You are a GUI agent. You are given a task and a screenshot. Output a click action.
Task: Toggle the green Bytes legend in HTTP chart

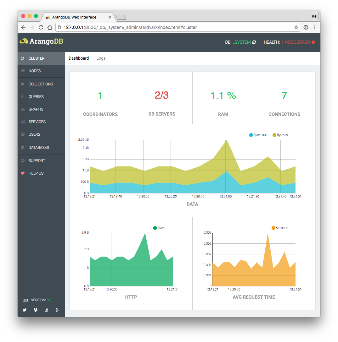tap(159, 228)
